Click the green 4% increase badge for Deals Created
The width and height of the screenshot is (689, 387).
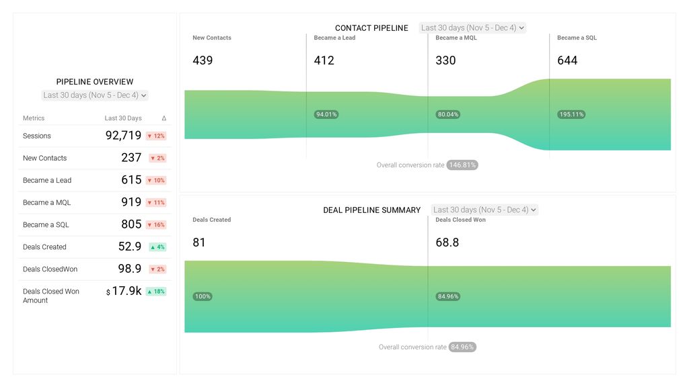pyautogui.click(x=156, y=247)
